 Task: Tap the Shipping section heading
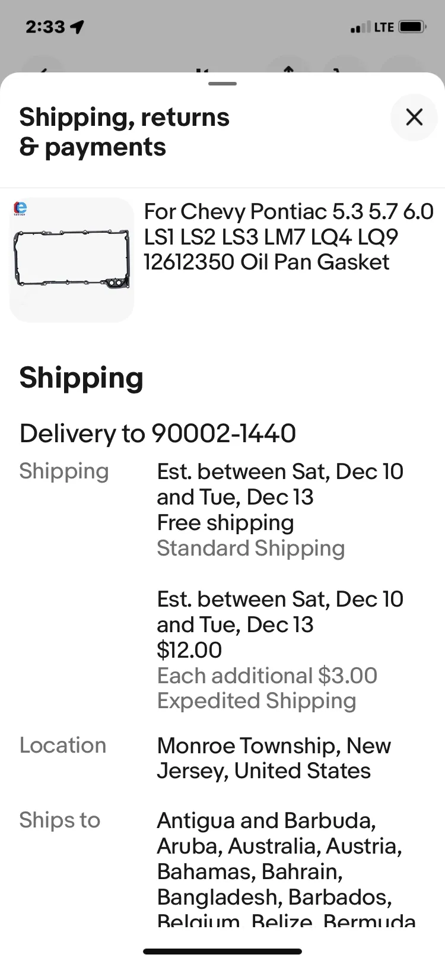pos(81,378)
